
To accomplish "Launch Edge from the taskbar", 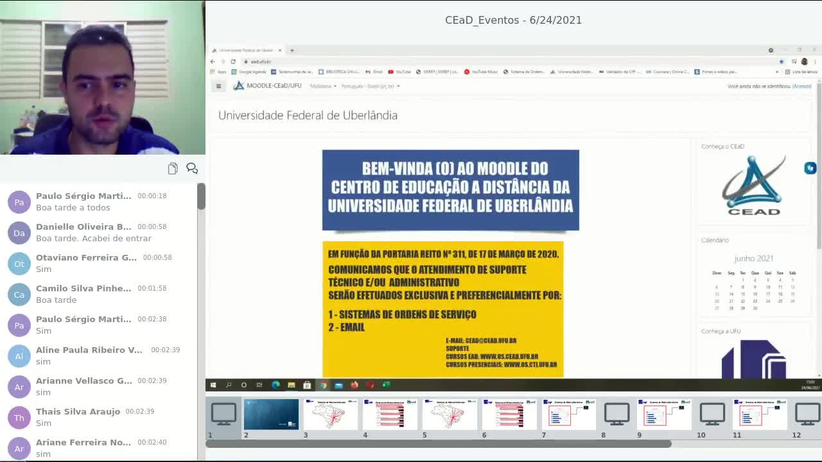I will pyautogui.click(x=275, y=385).
